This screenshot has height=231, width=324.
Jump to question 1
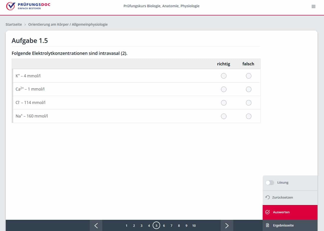click(126, 226)
